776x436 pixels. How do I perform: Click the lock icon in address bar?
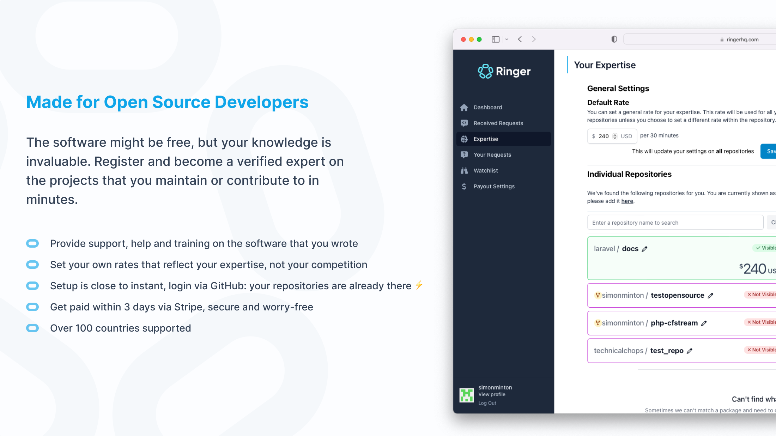tap(722, 40)
